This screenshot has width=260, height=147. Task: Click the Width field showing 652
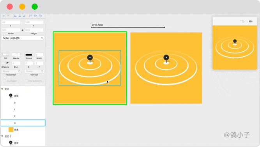11,30
